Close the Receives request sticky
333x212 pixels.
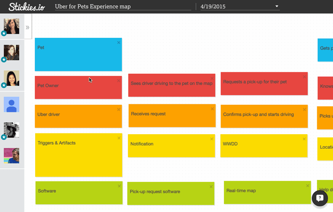(x=212, y=109)
